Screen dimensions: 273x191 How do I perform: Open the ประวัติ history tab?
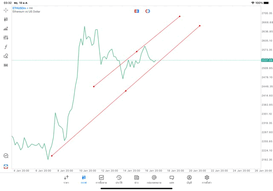[x=119, y=179]
